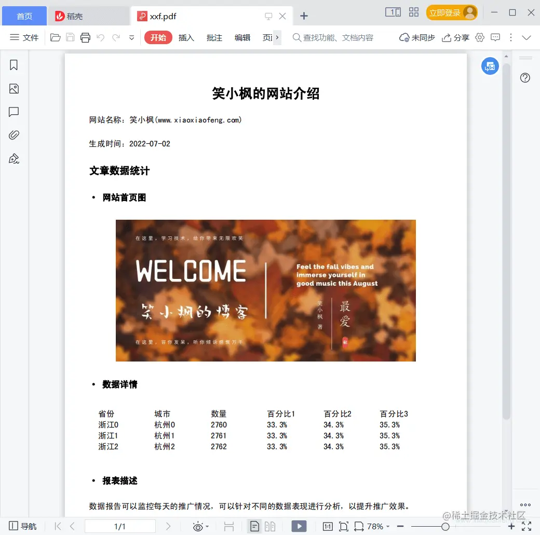
Task: Click the blue PDF convert floating icon
Action: click(x=490, y=66)
